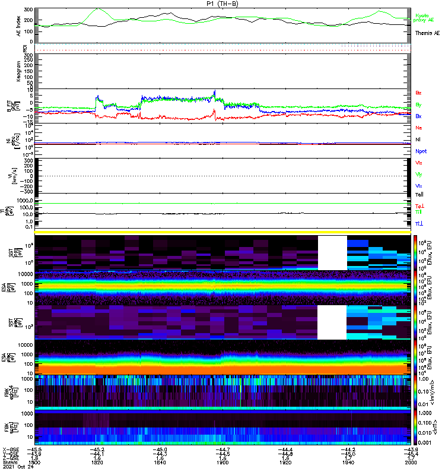Screen dimensions: 445x475
Task: Click the 'Y-GSE' row label
Action: [11, 454]
